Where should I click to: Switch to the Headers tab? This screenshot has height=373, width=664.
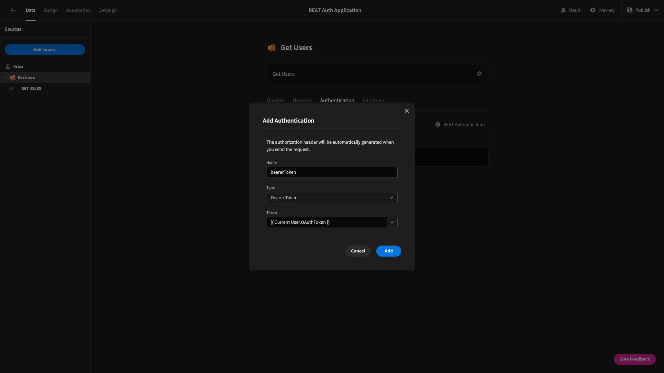[x=302, y=101]
